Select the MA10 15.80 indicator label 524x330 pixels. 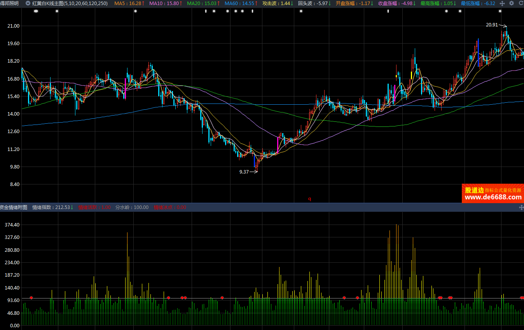point(166,3)
